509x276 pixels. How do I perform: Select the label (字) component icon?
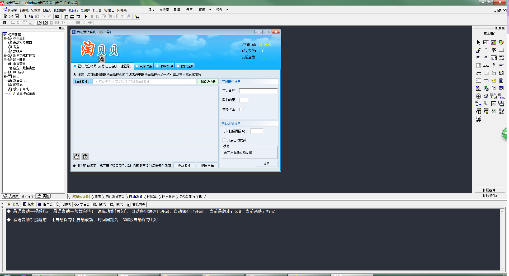pos(494,50)
